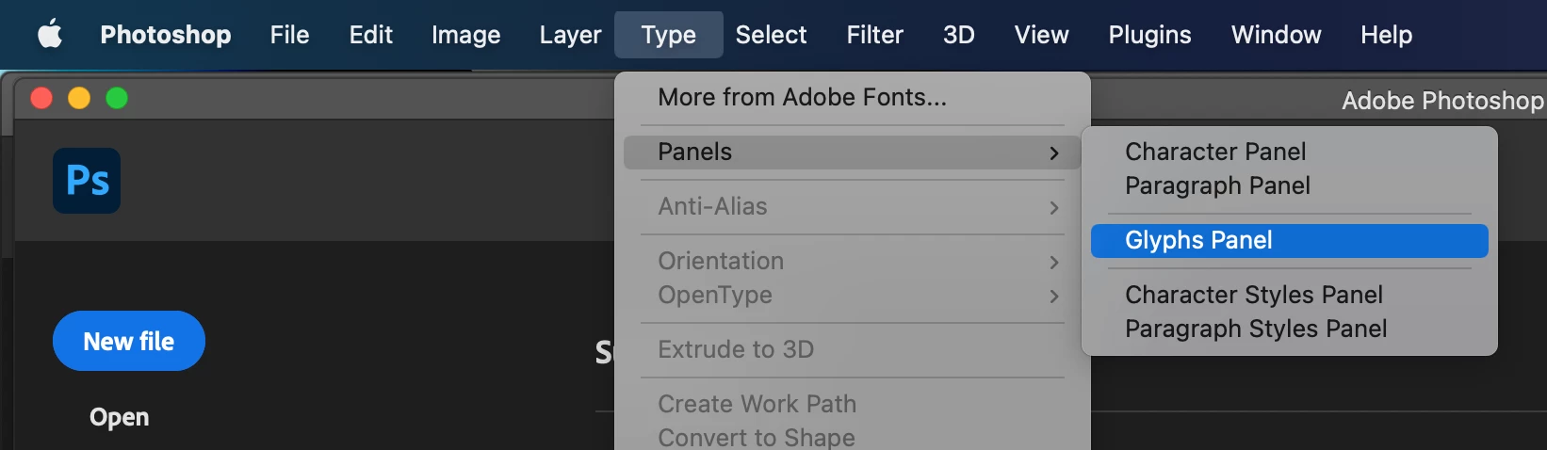1547x450 pixels.
Task: Open the Filter menu
Action: (x=874, y=35)
